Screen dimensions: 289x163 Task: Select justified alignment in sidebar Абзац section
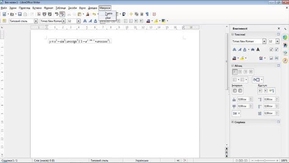(251, 72)
